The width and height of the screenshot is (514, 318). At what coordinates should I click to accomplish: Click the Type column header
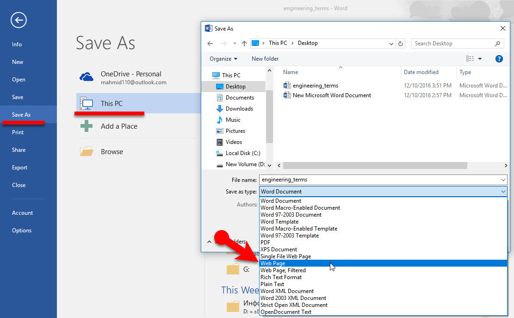(465, 72)
